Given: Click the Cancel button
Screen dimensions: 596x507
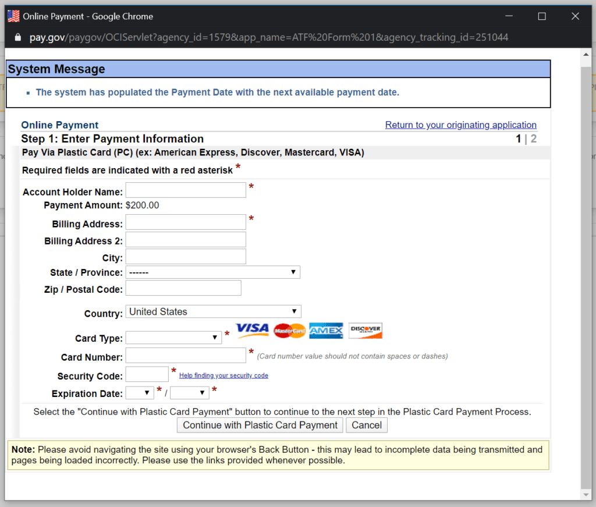Looking at the screenshot, I should (367, 425).
